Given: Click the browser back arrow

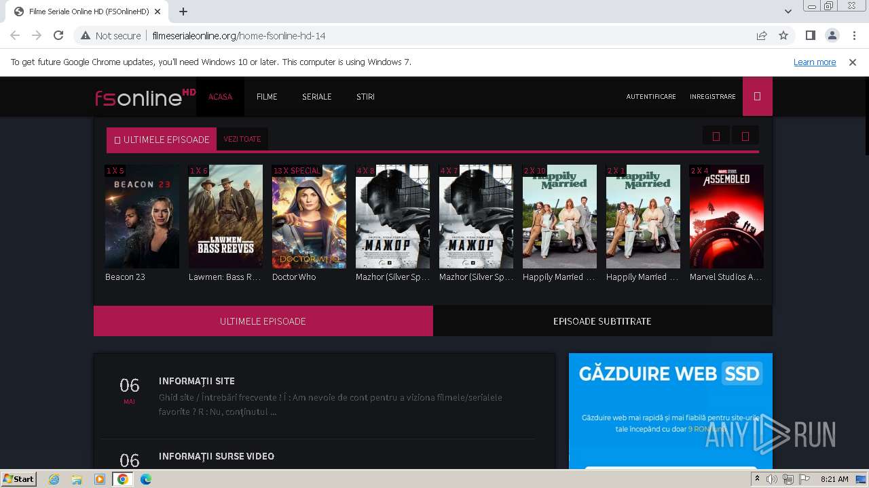Looking at the screenshot, I should click(x=15, y=35).
